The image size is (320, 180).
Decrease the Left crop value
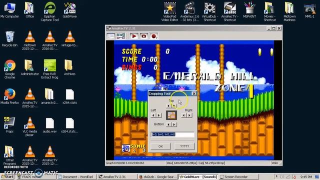(x=153, y=115)
